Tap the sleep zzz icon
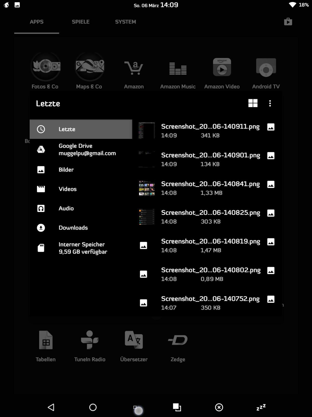Viewport: 312px width, 417px height. click(261, 407)
